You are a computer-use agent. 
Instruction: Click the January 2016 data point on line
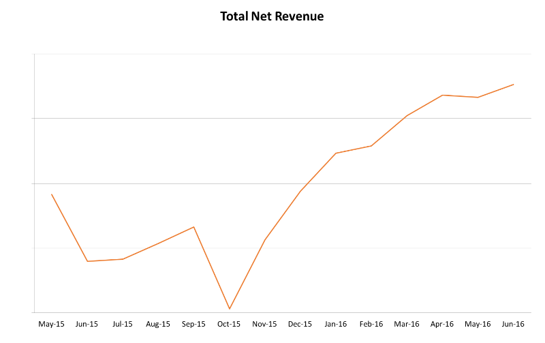336,153
